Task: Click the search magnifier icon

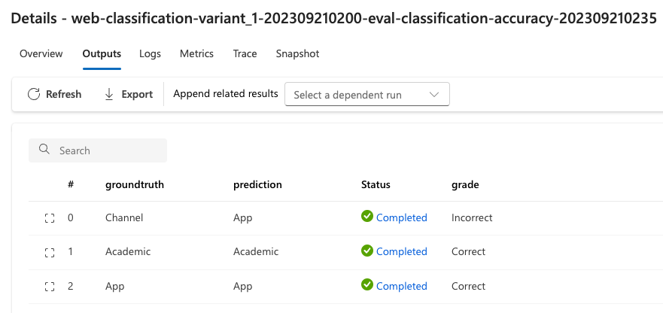Action: click(44, 150)
